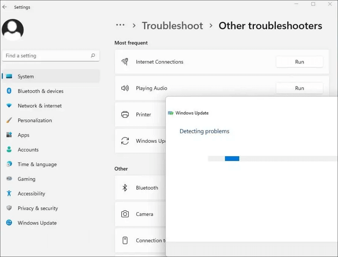Image resolution: width=338 pixels, height=257 pixels.
Task: Click the Time & language clock icon
Action: pyautogui.click(x=9, y=164)
